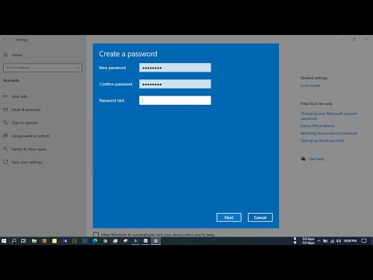Viewport: 373px width, 280px height.
Task: Open Resetting local account password link
Action: pyautogui.click(x=329, y=133)
